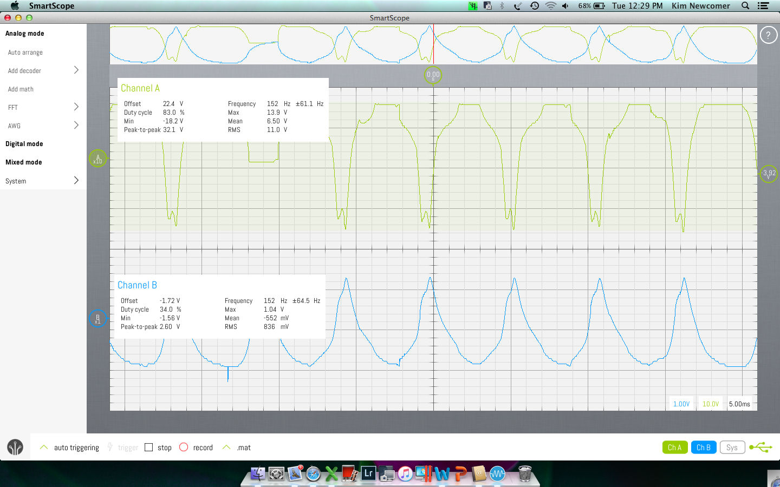Viewport: 780px width, 487px height.
Task: Click the record circle icon
Action: tap(184, 447)
